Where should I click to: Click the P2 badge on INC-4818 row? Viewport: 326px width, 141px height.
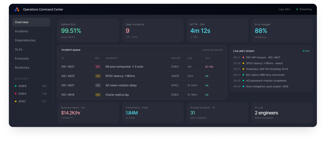click(98, 95)
